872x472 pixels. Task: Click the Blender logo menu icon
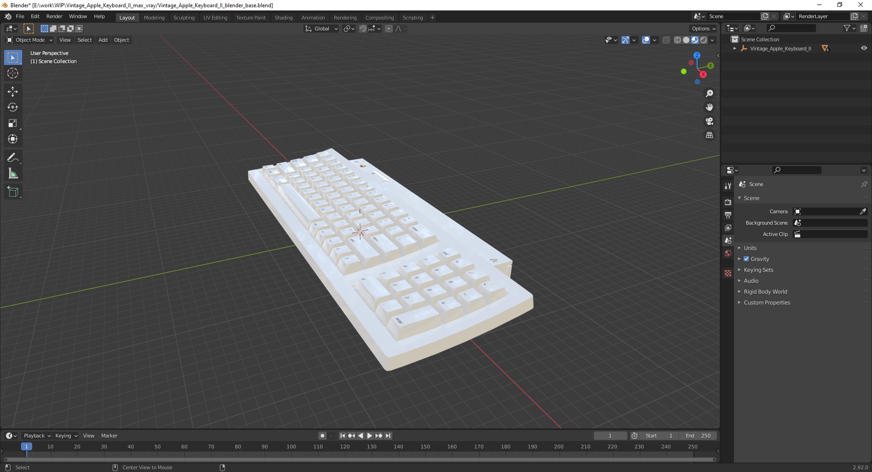pyautogui.click(x=8, y=16)
